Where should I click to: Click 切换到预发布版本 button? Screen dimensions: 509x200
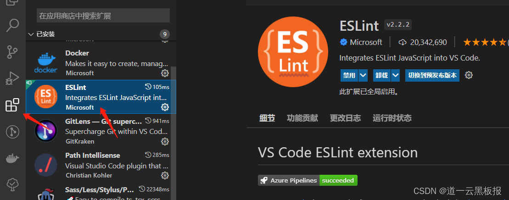pos(432,75)
